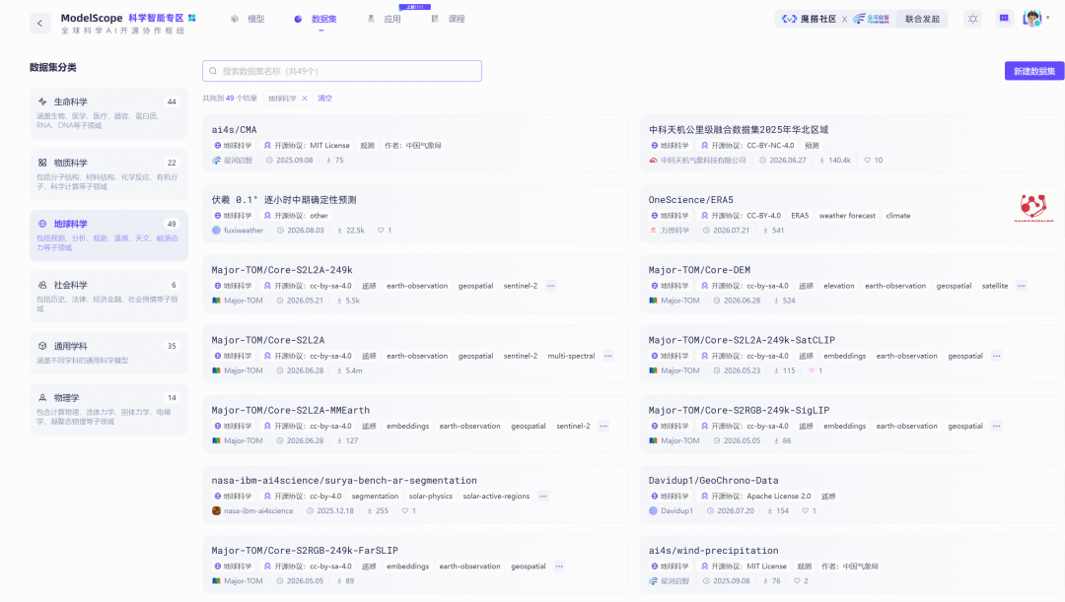Expand more tags on Core-S2RGB-249k-SigLIP card
The image size is (1065, 602).
[x=996, y=427]
